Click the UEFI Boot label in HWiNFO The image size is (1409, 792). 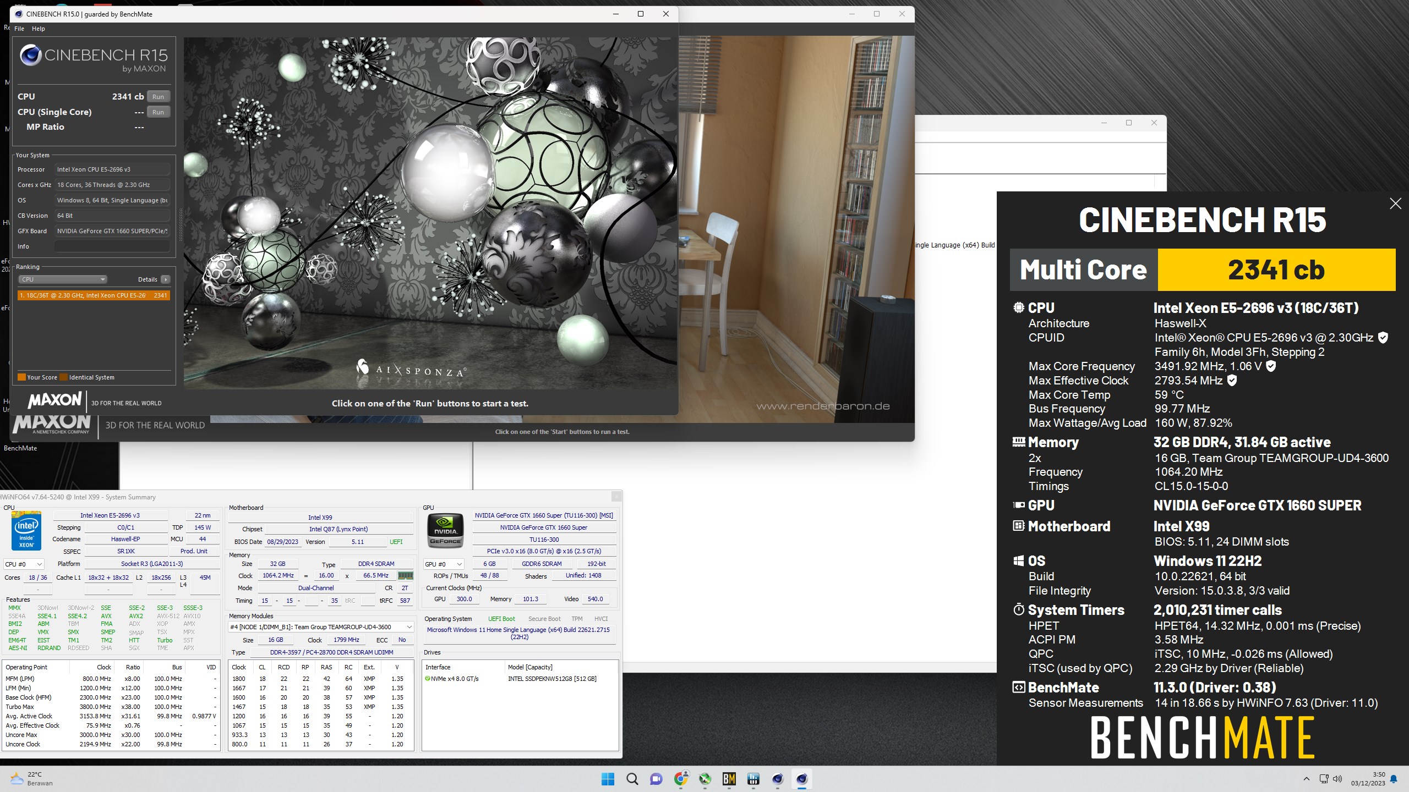(x=501, y=619)
